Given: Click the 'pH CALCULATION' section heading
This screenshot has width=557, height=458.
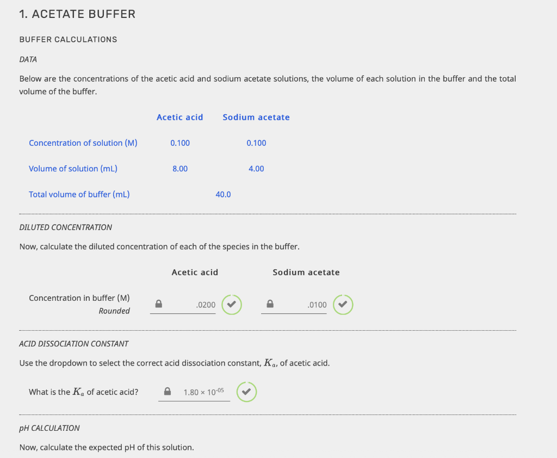Looking at the screenshot, I should pos(49,428).
